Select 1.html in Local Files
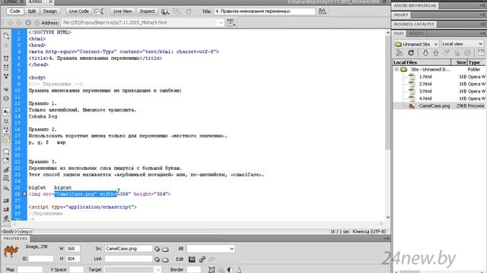This screenshot has height=273, width=487. tap(425, 77)
